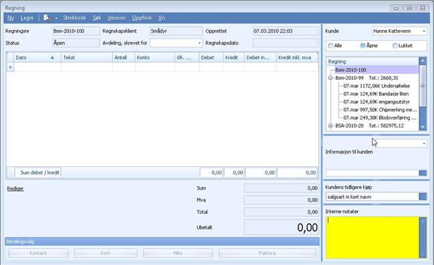Maximize the Regning window
Viewport: 434px width, 265px height.
pyautogui.click(x=409, y=8)
